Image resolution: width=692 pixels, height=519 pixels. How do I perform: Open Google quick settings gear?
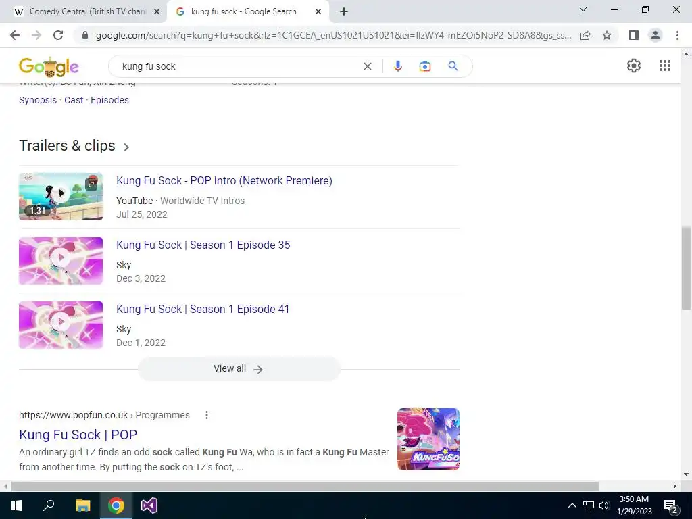(x=634, y=66)
